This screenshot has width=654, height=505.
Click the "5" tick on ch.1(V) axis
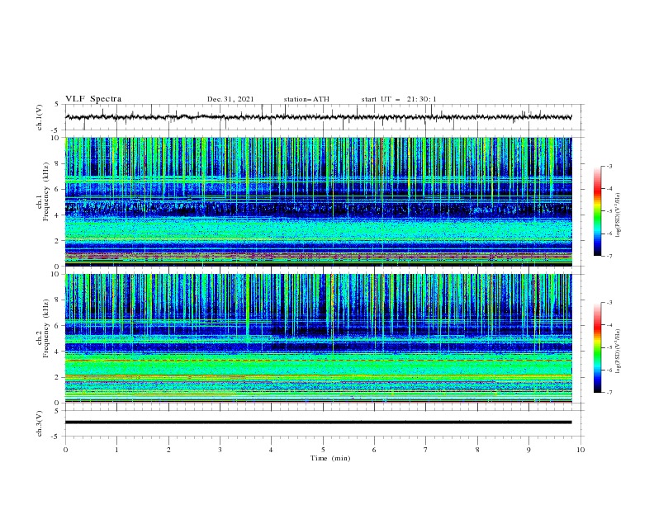pyautogui.click(x=57, y=105)
